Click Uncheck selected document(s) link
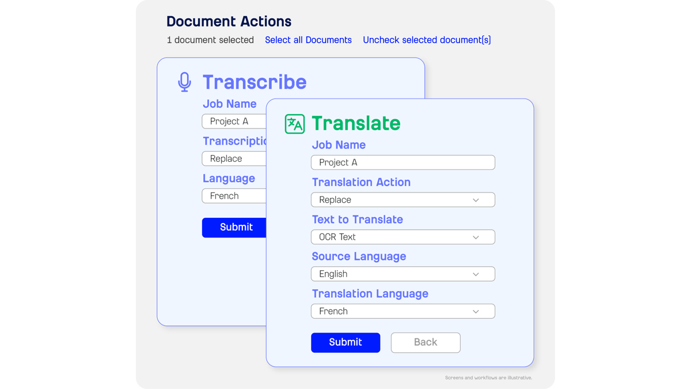The height and width of the screenshot is (389, 691). click(427, 40)
